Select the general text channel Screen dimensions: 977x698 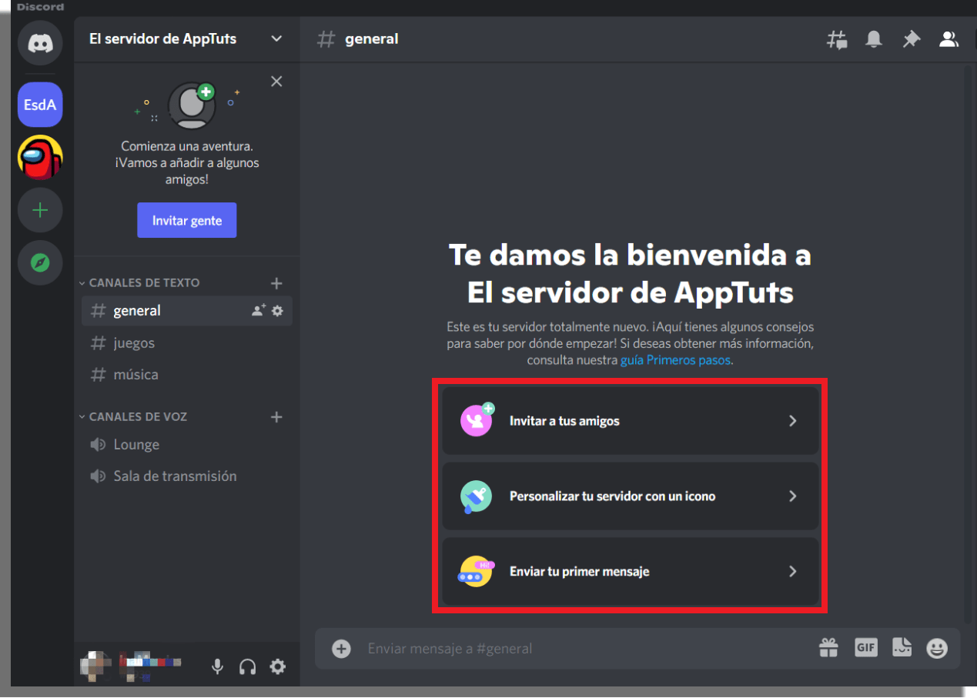tap(186, 311)
